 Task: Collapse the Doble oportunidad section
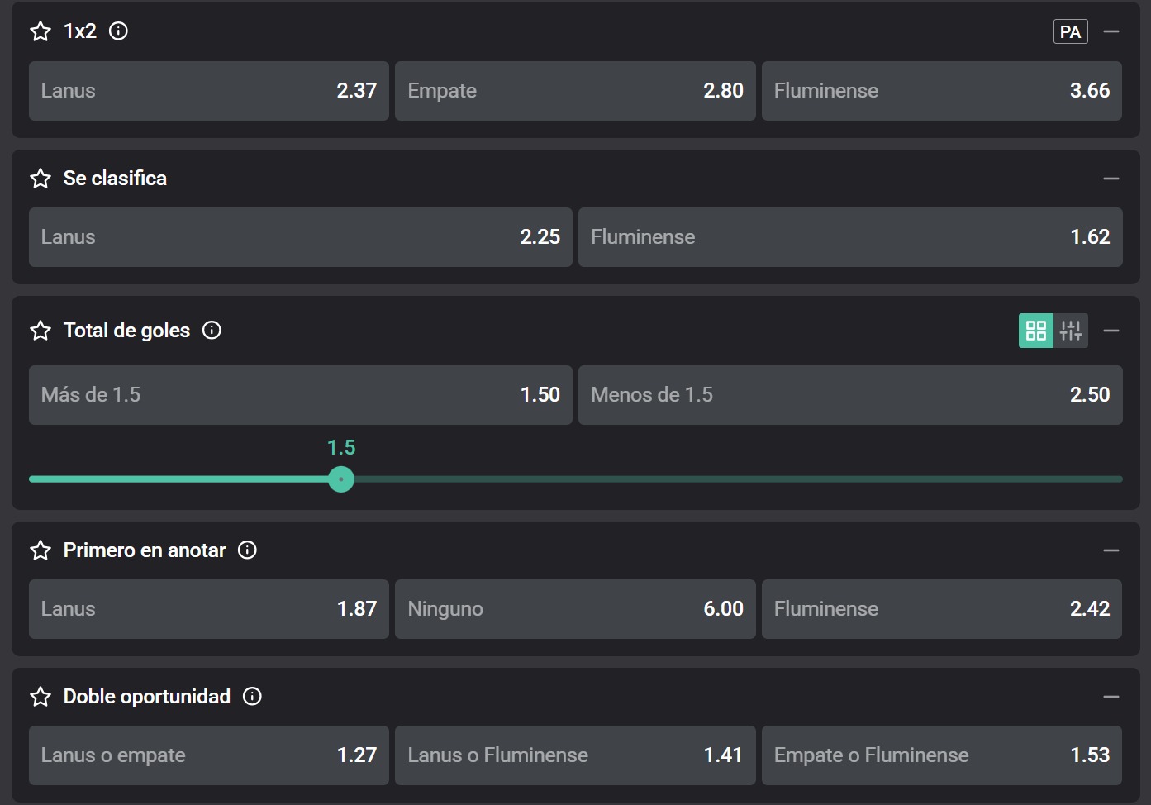pyautogui.click(x=1111, y=697)
